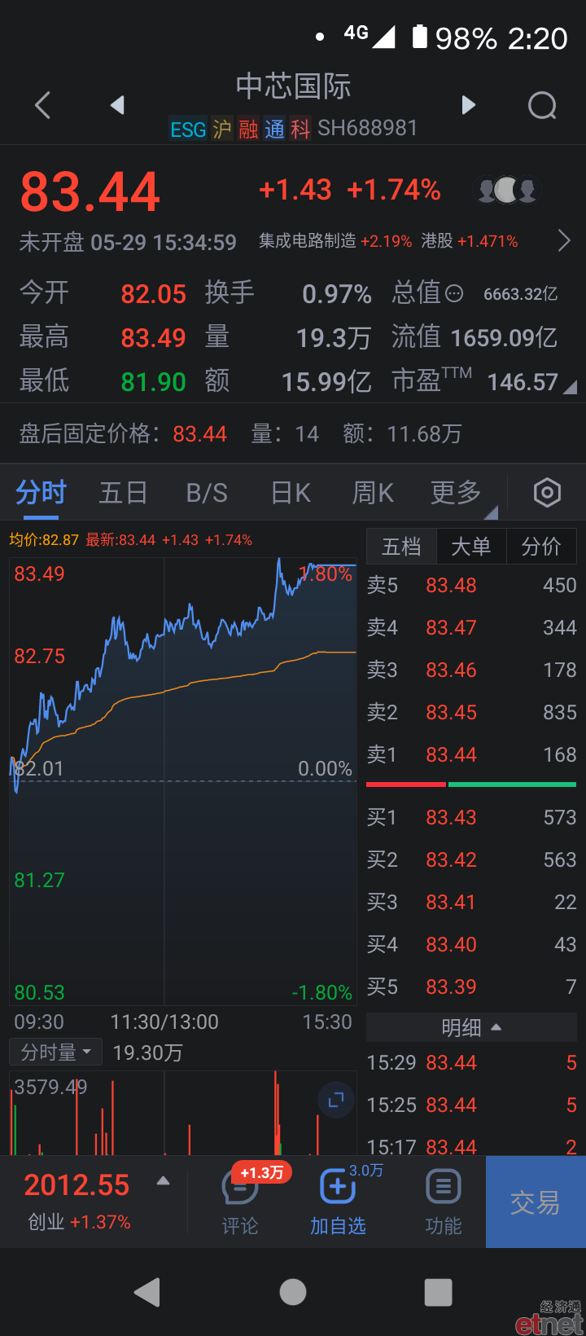
Task: Expand more quote details triangle
Action: [570, 388]
